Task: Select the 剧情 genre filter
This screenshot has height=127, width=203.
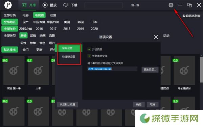Action: point(23,36)
